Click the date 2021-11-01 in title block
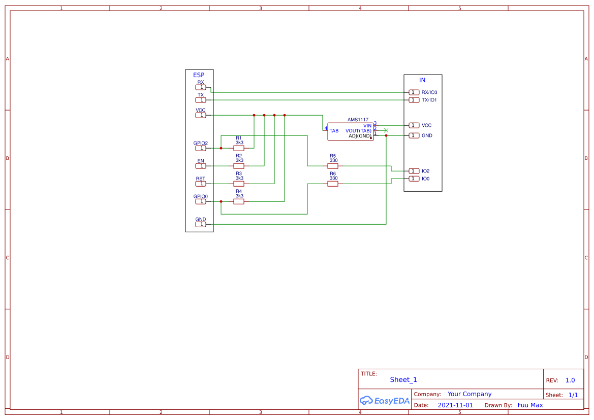Viewport: 594px width, 420px height. 455,405
